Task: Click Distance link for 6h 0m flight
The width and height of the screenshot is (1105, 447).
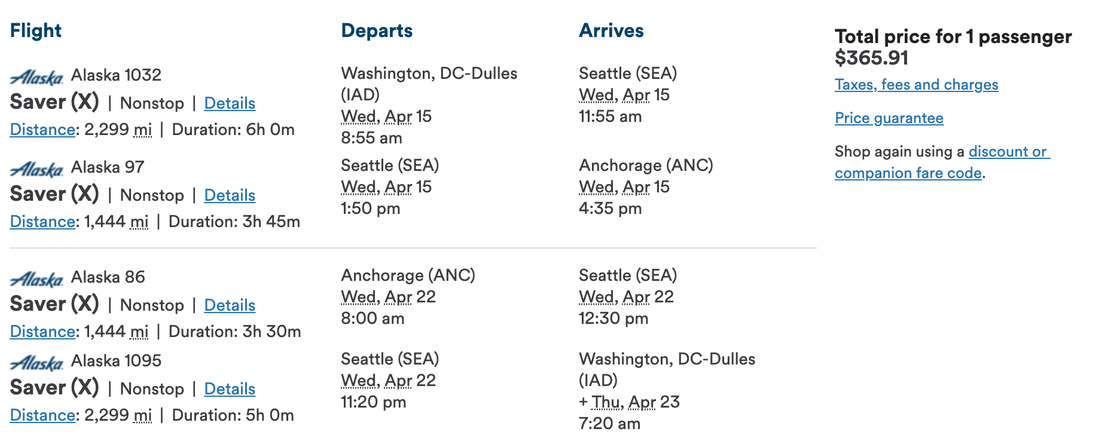Action: point(42,130)
